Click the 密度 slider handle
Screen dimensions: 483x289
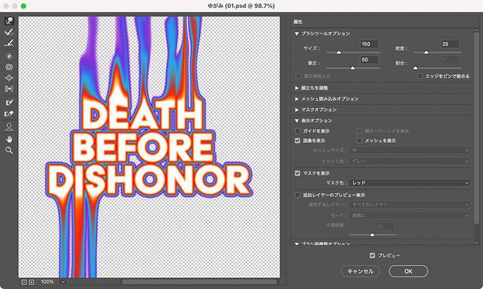426,52
